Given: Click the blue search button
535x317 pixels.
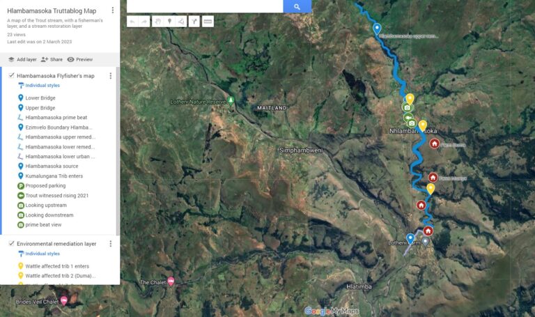Looking at the screenshot, I should pos(297,6).
